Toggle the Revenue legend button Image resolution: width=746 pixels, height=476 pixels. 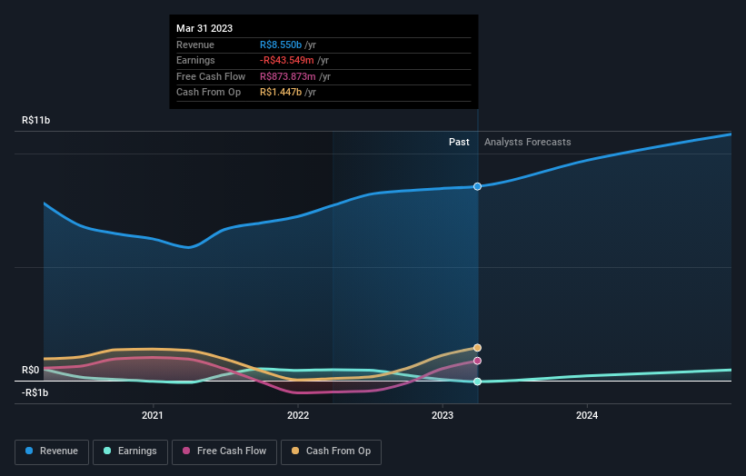pyautogui.click(x=52, y=451)
